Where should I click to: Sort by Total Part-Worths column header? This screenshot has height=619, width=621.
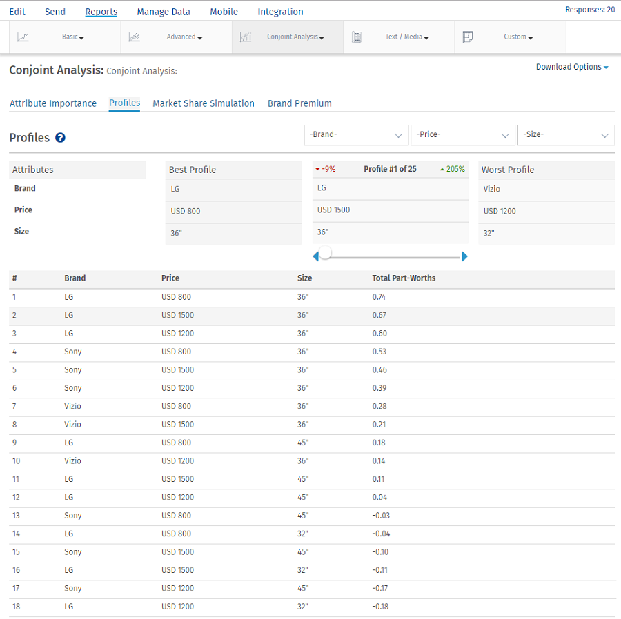click(404, 278)
